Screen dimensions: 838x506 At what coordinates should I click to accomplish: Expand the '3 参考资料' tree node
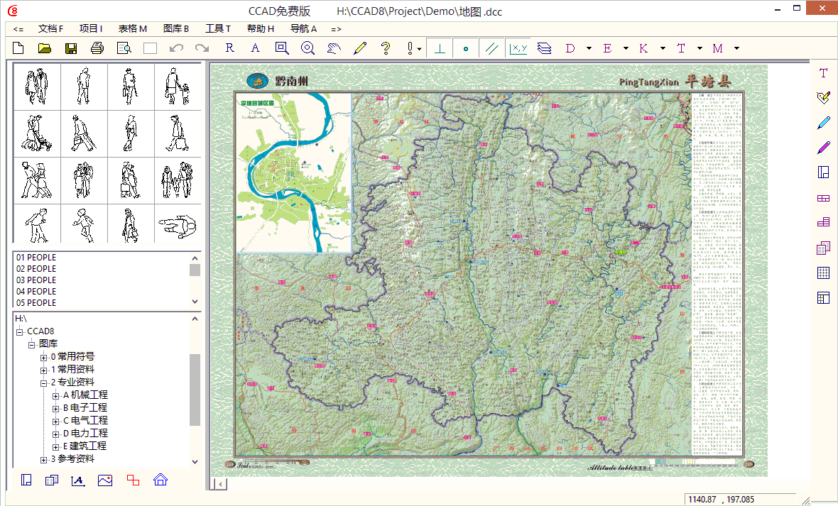click(44, 459)
